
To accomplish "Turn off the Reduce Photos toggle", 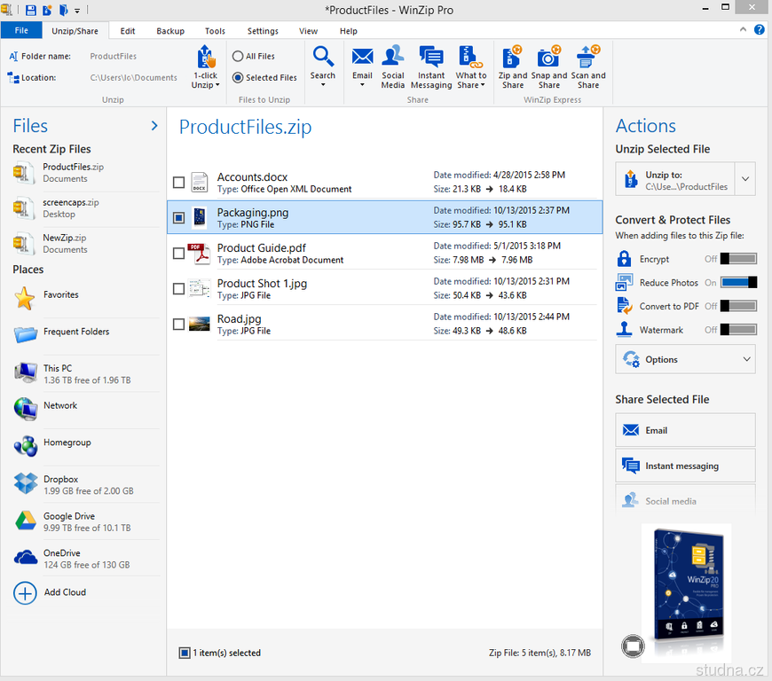I will [738, 283].
